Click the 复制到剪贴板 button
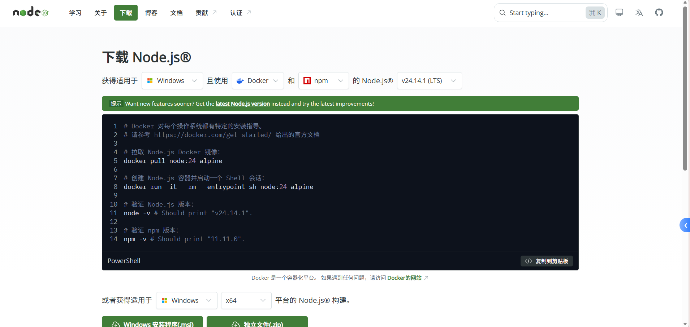Image resolution: width=690 pixels, height=327 pixels. click(x=547, y=261)
